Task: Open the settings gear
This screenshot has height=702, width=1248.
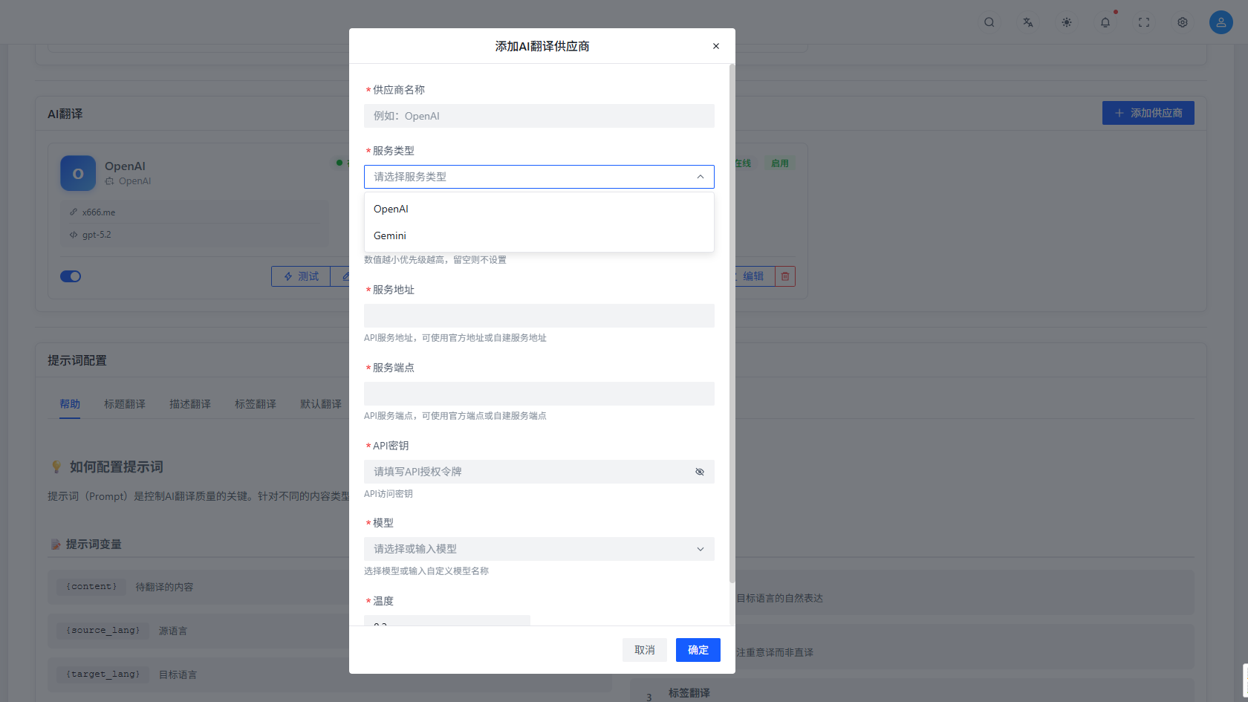Action: 1182,22
